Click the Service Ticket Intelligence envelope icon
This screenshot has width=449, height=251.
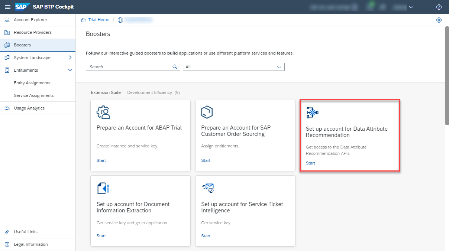point(208,188)
